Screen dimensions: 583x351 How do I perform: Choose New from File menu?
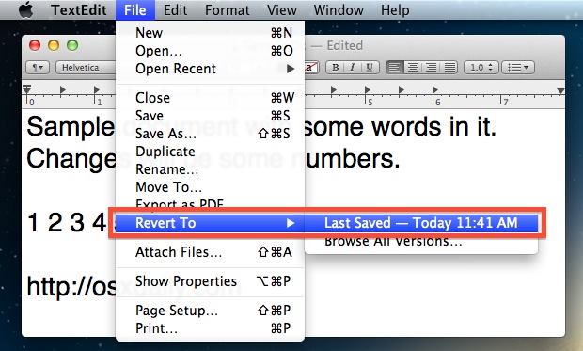click(x=210, y=33)
